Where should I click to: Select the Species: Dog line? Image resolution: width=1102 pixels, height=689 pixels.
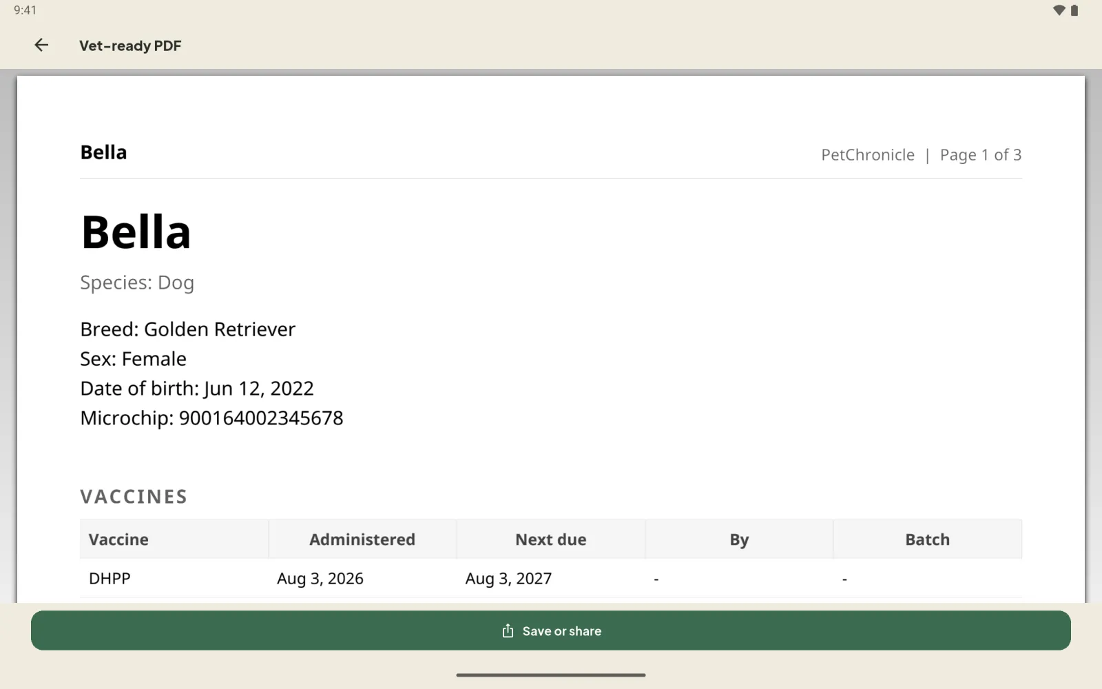pyautogui.click(x=137, y=282)
